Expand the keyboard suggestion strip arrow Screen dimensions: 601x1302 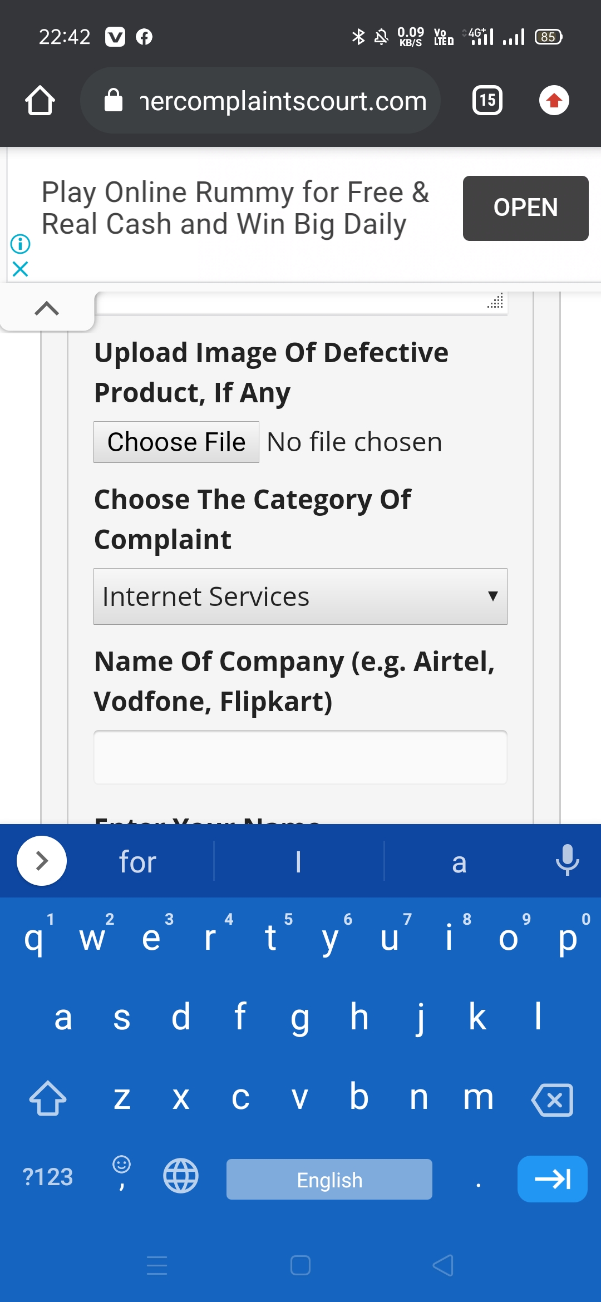42,861
